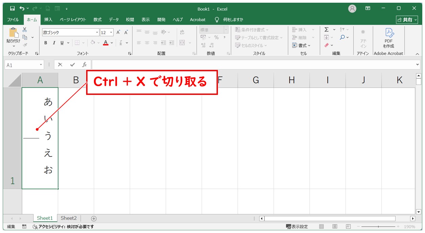Open the ページレイアウト tab
This screenshot has width=425, height=233.
(x=73, y=20)
